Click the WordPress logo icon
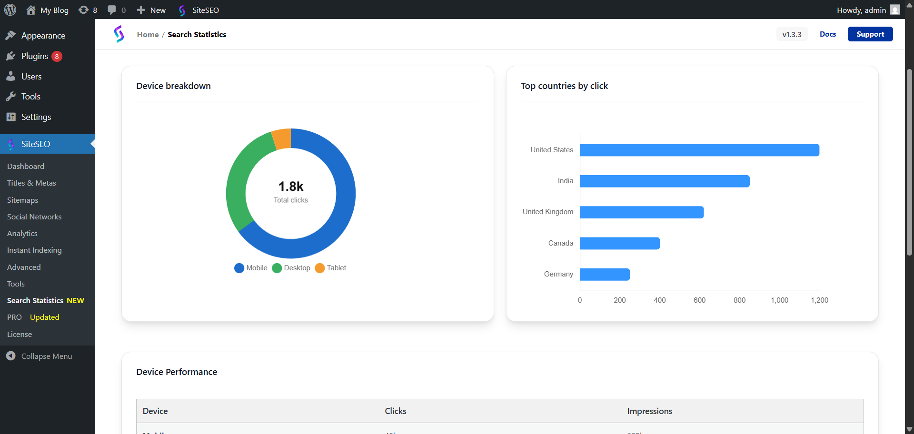Viewport: 914px width, 434px height. (x=10, y=10)
